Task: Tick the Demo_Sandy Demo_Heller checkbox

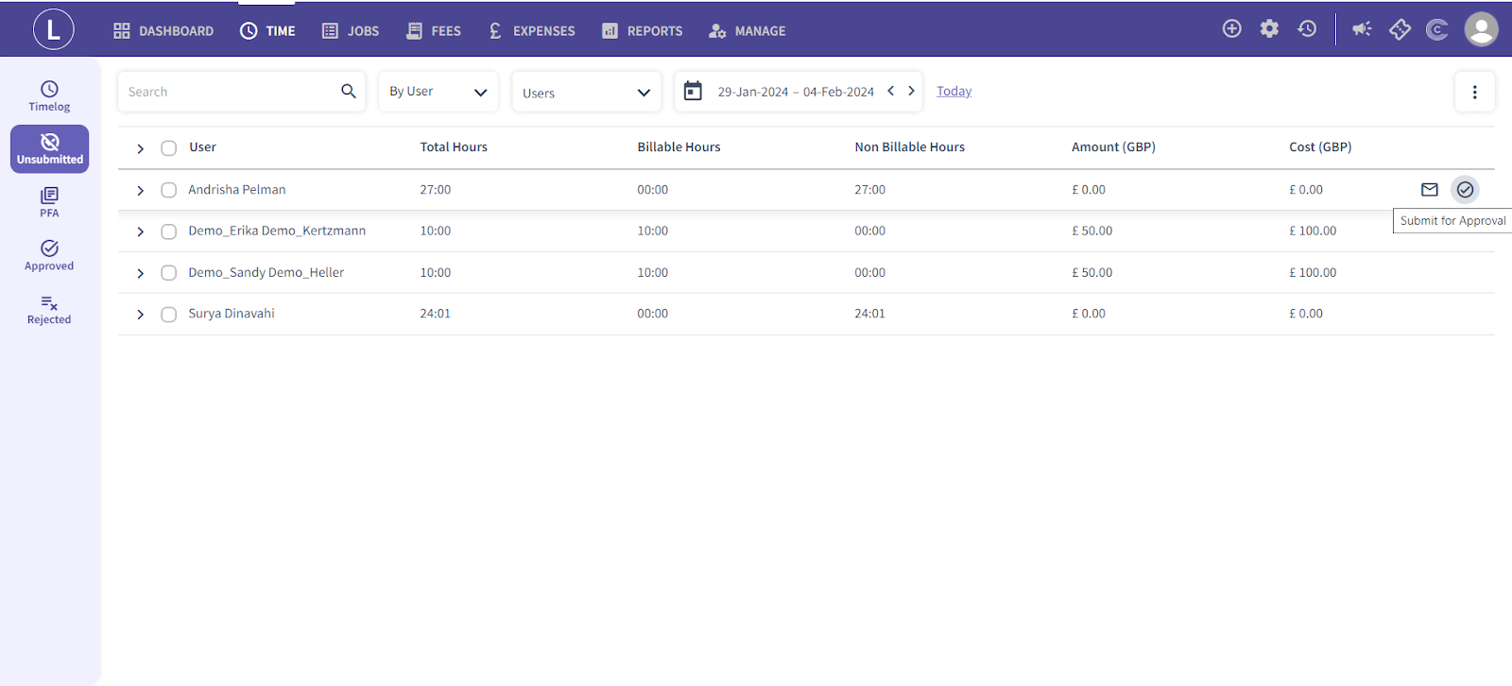Action: (x=168, y=273)
